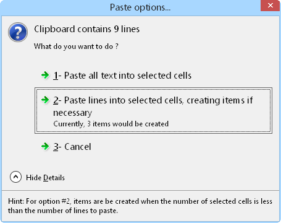The image size is (281, 223).
Task: Click the Hide Details label
Action: (45, 178)
